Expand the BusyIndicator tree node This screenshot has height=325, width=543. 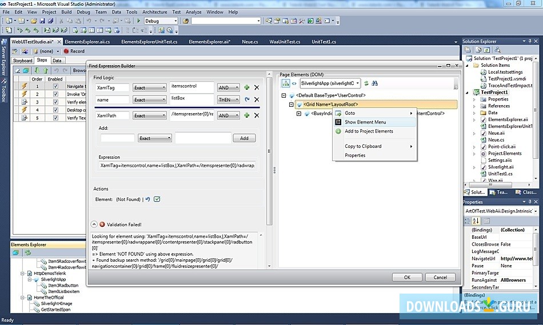click(299, 114)
